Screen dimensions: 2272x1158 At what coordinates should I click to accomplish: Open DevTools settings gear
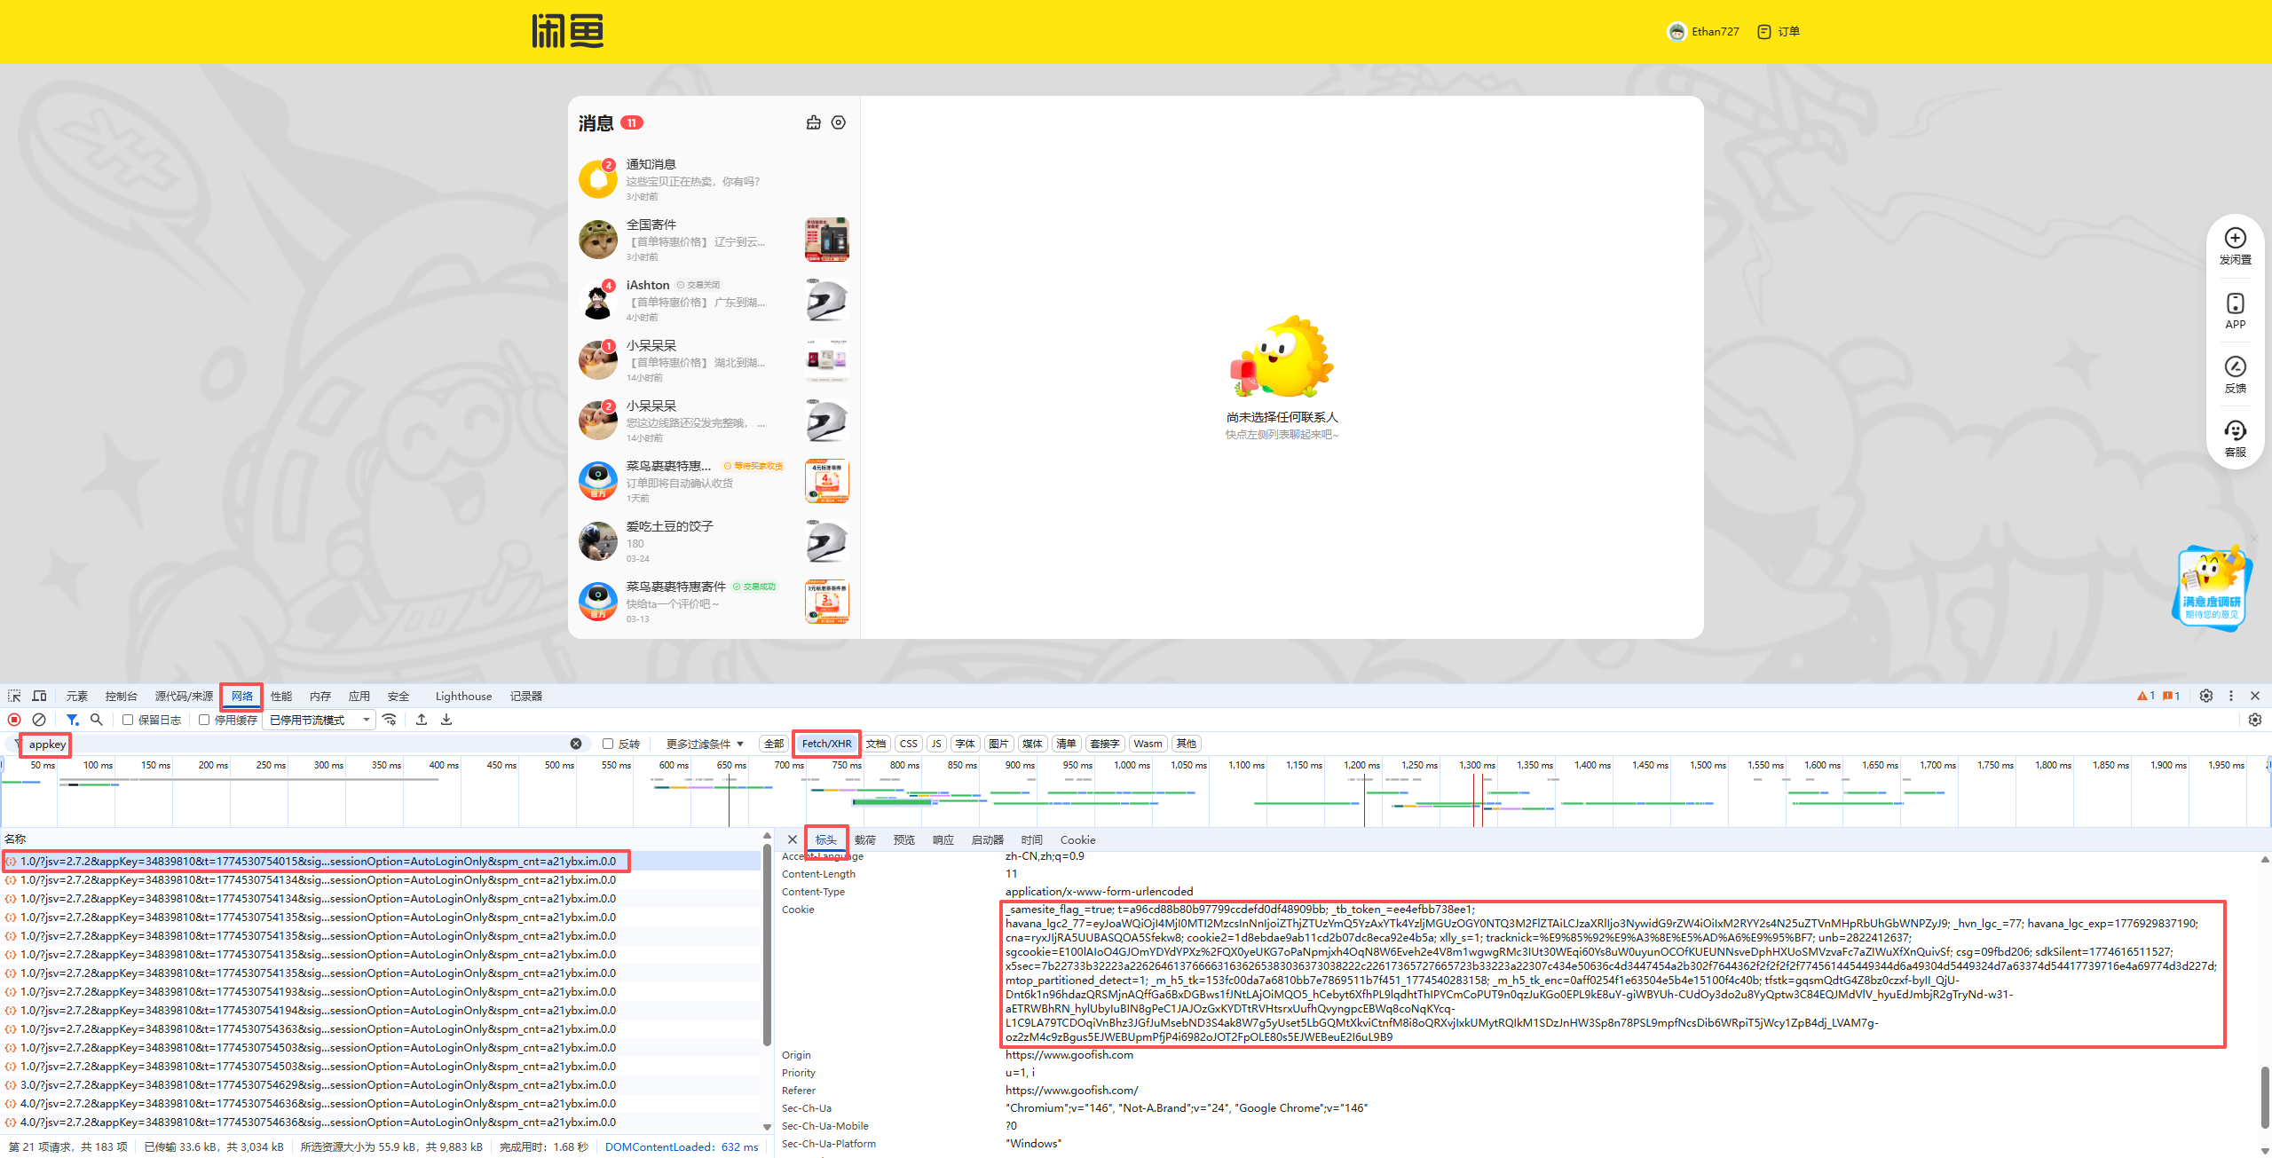coord(2206,696)
